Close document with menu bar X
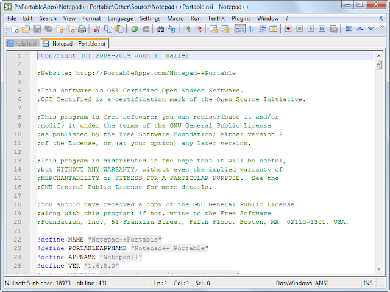The image size is (390, 292). (381, 18)
